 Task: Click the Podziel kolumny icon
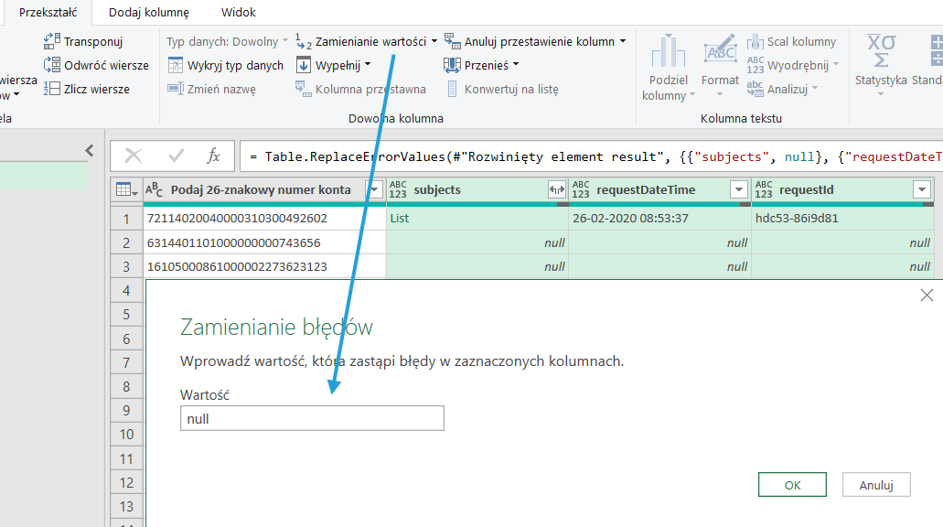click(668, 53)
